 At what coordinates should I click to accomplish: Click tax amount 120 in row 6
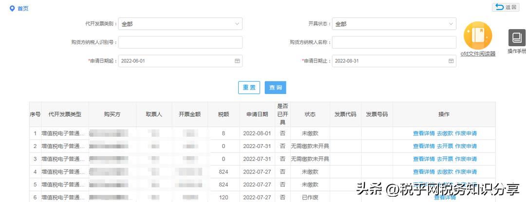point(224,197)
